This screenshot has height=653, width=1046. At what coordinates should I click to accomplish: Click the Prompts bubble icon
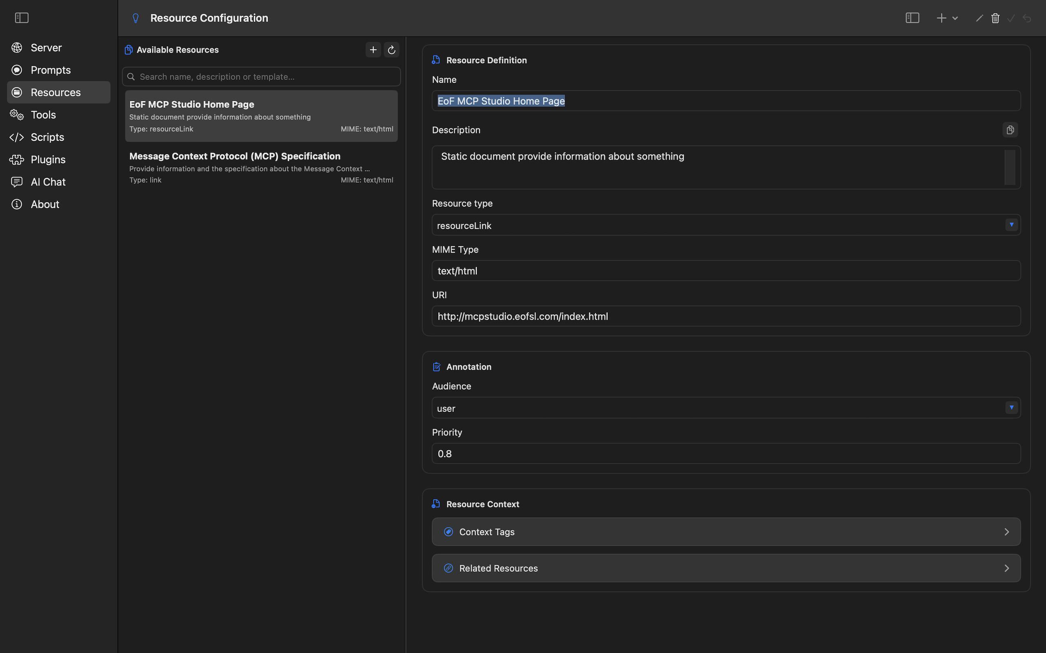click(17, 70)
